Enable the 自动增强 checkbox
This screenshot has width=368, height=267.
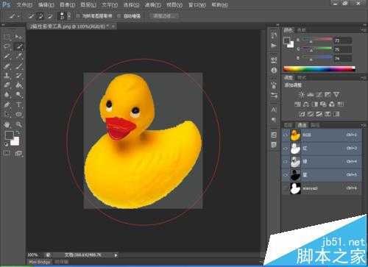119,16
